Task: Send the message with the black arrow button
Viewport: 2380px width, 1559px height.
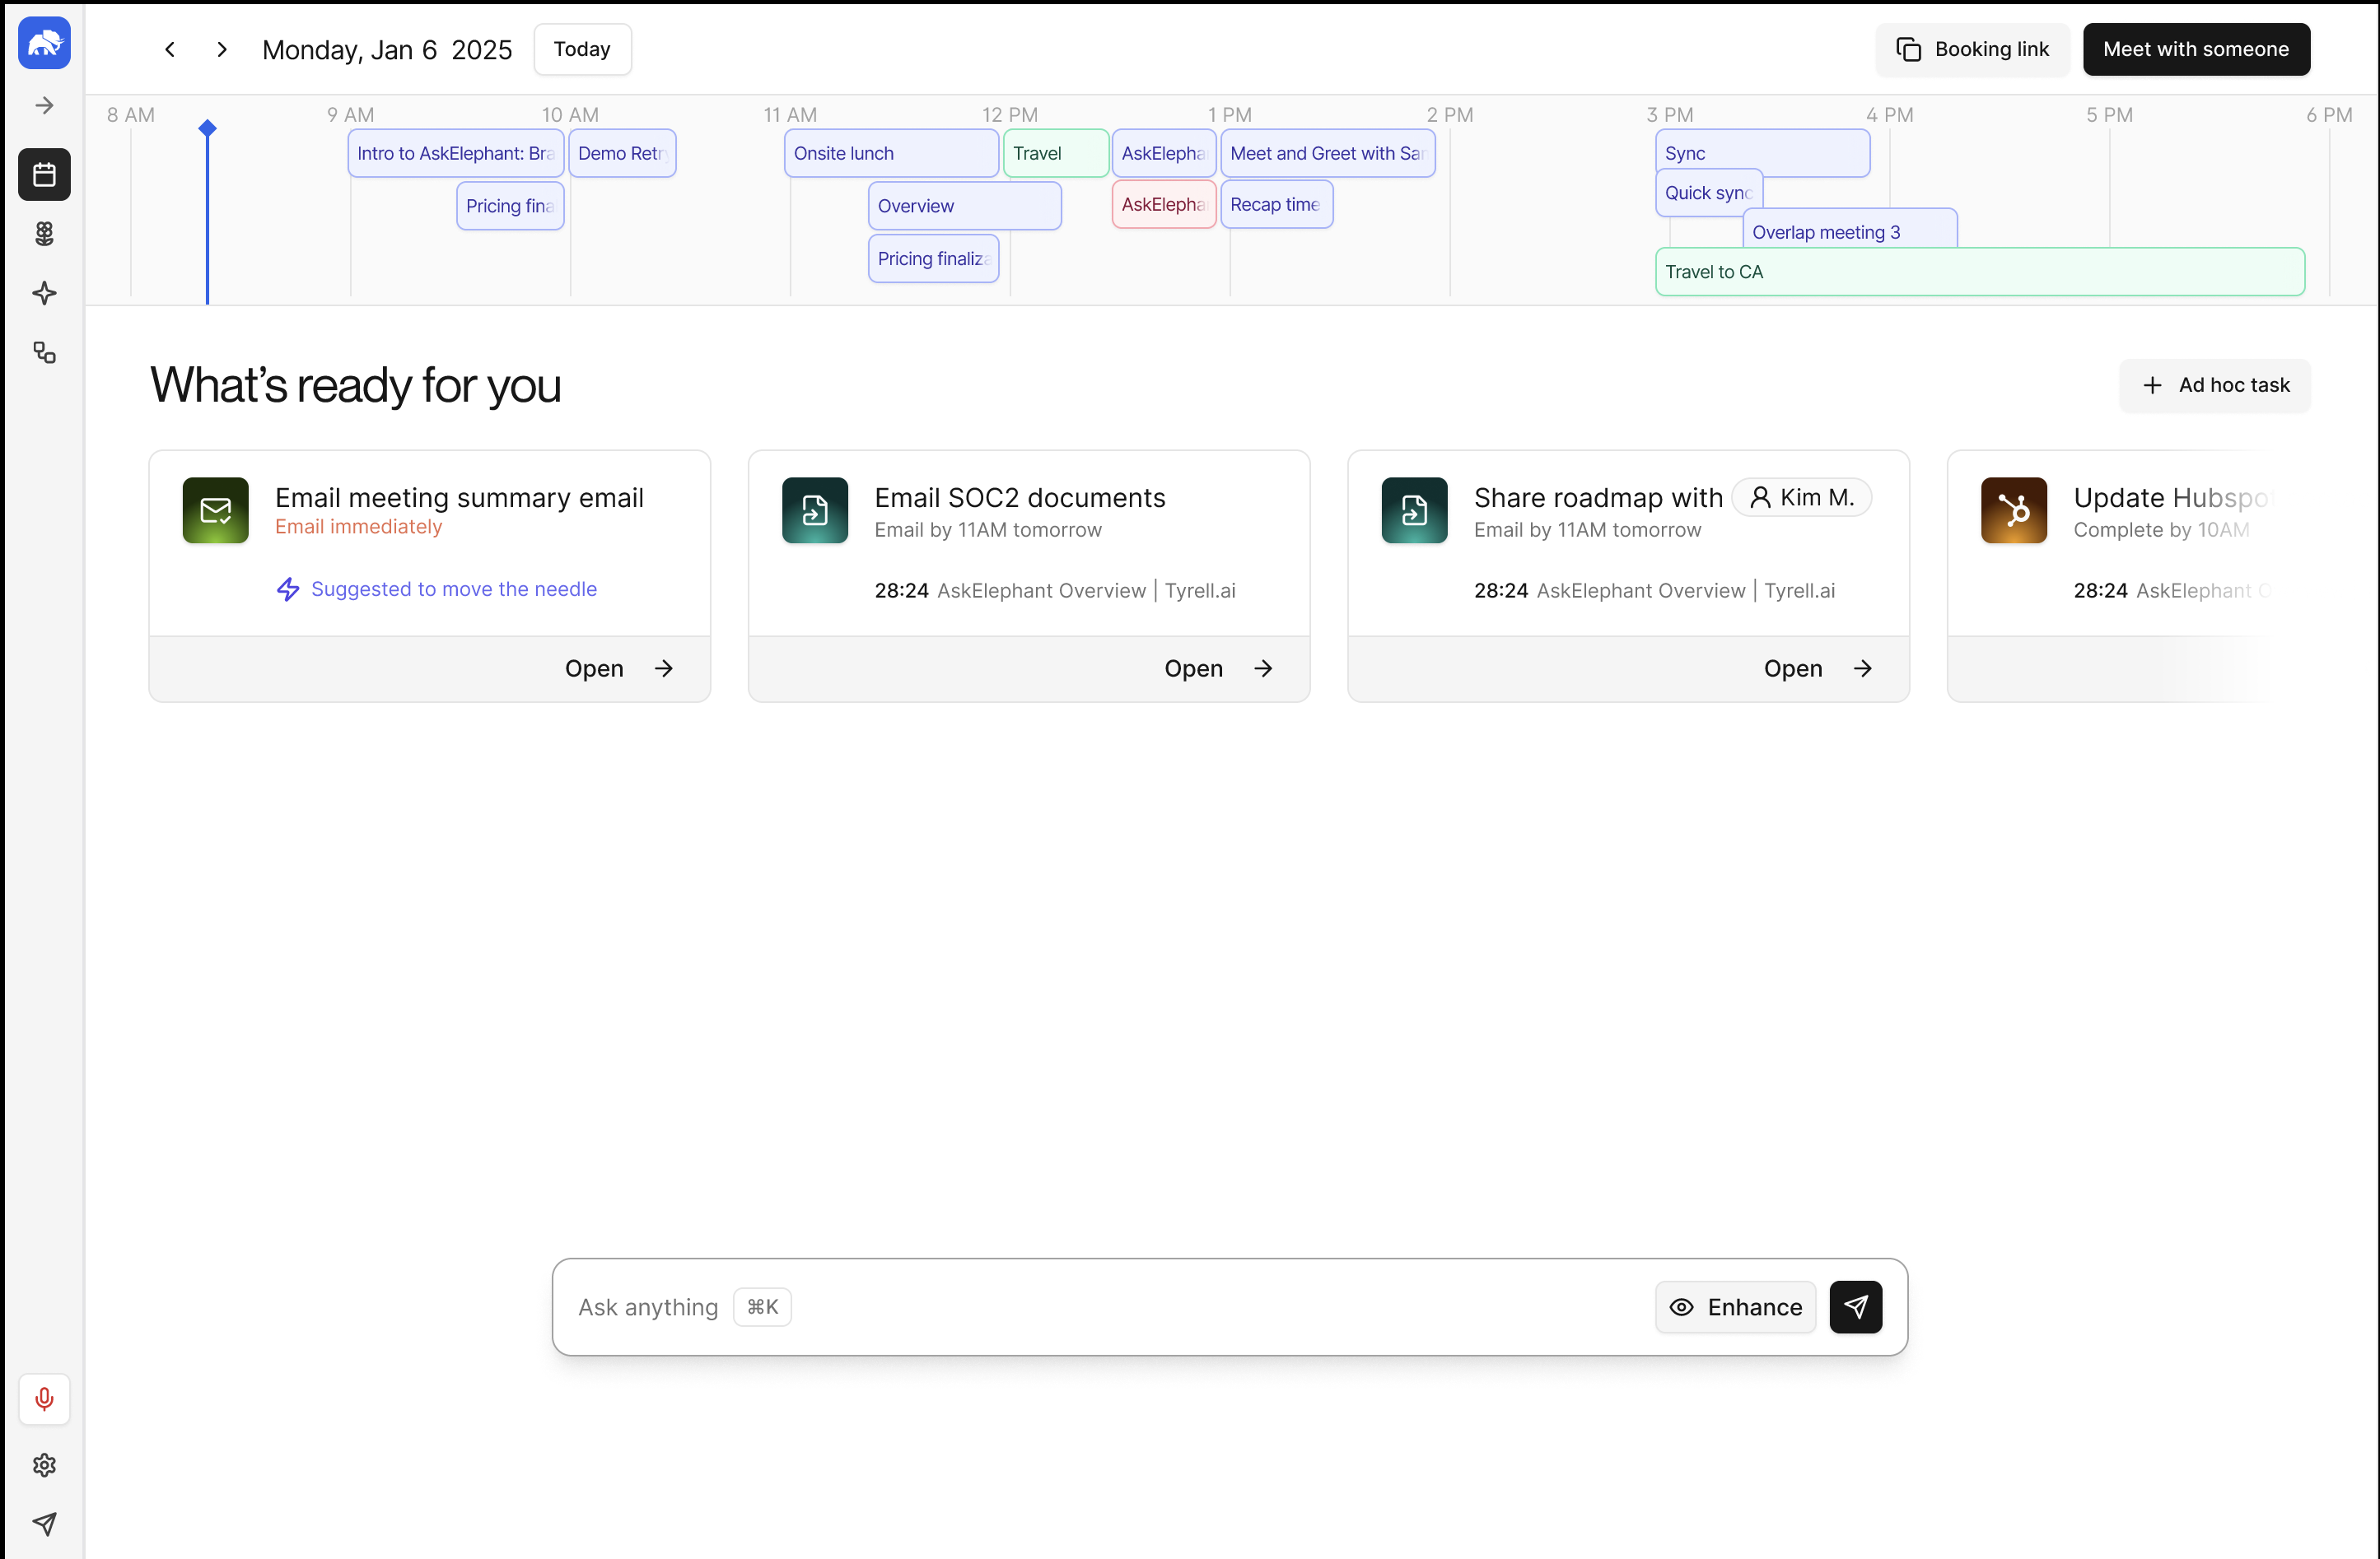Action: click(1856, 1307)
